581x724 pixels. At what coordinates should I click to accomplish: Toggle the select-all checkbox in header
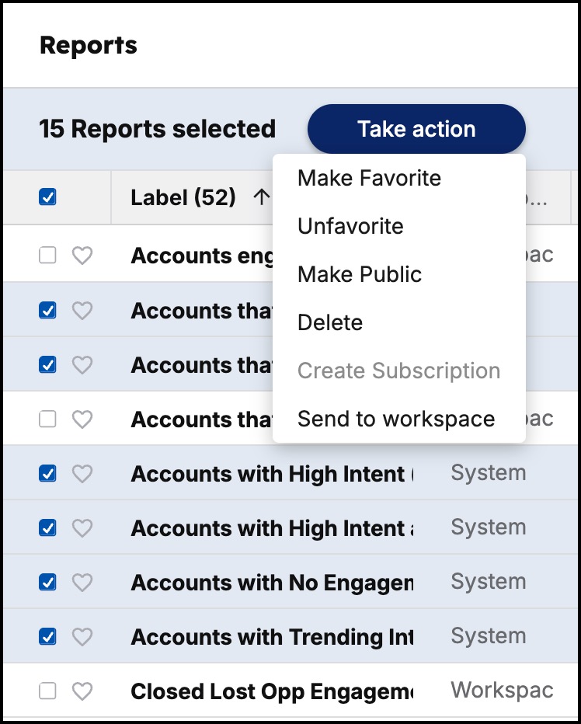point(47,197)
